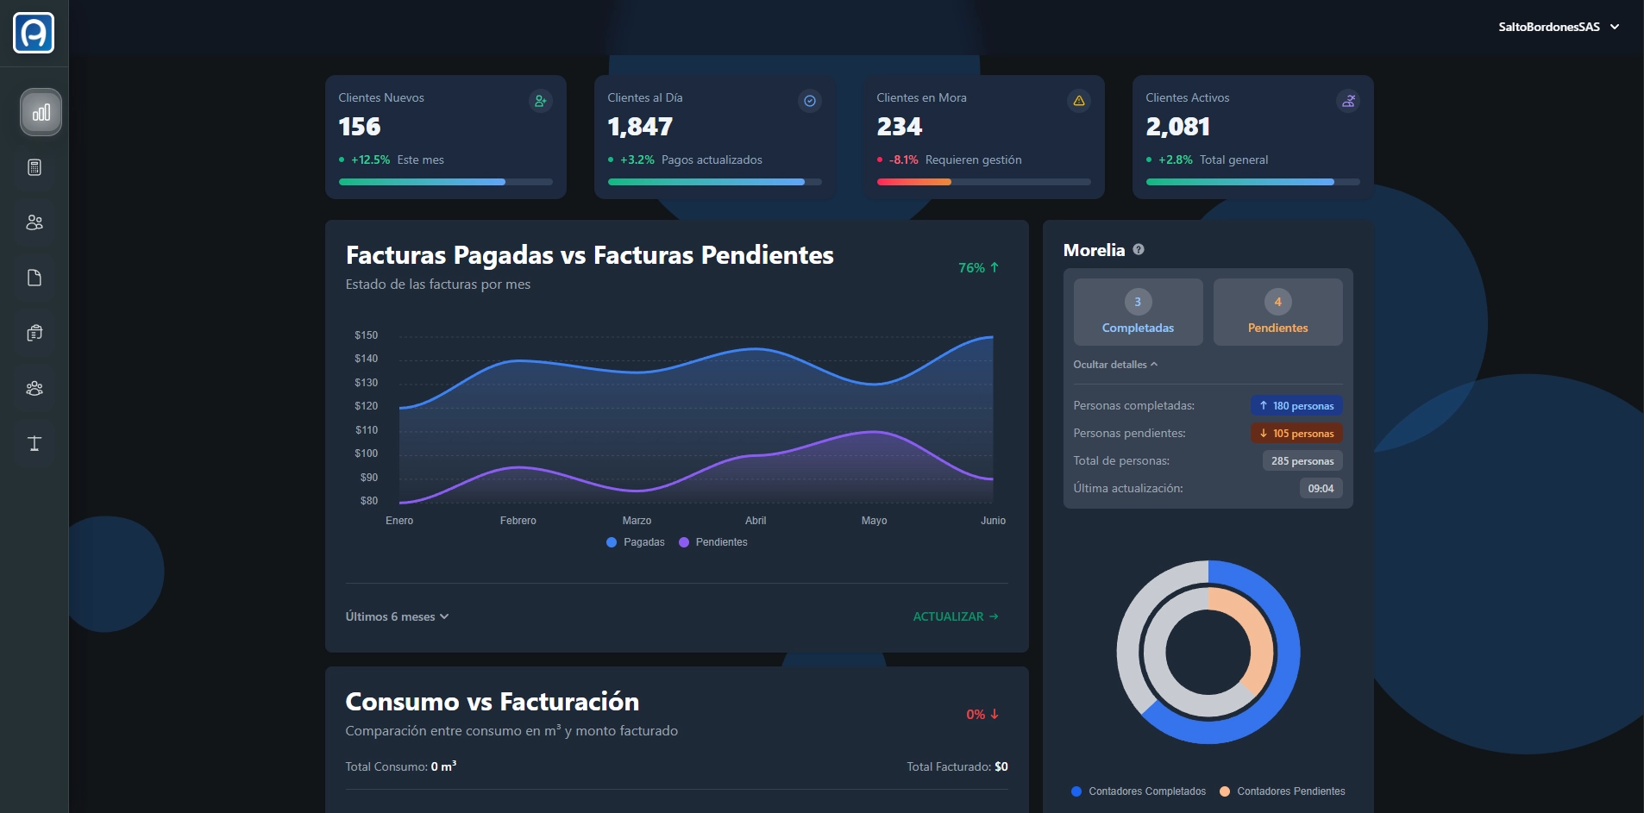The image size is (1644, 813).
Task: Toggle Contadores Completados in donut legend
Action: click(x=1139, y=791)
